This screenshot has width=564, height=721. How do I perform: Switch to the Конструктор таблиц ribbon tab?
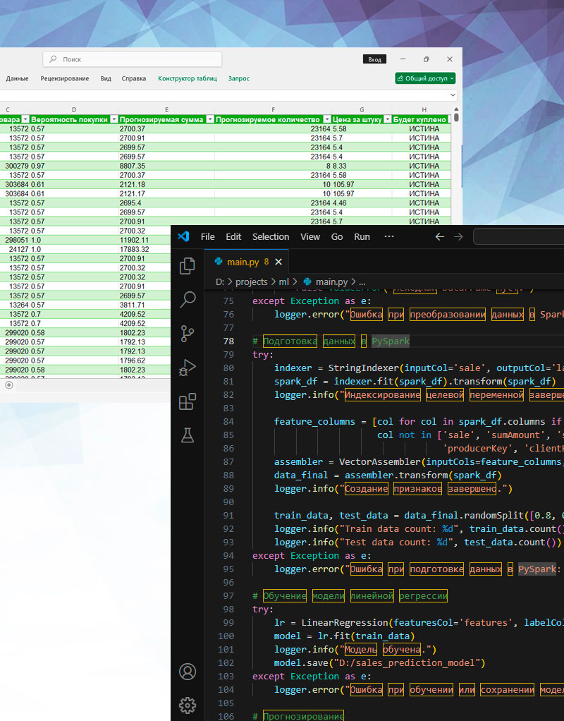coord(187,78)
